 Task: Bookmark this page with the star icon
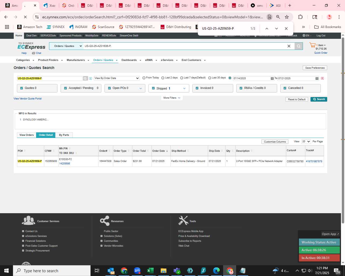[x=287, y=17]
